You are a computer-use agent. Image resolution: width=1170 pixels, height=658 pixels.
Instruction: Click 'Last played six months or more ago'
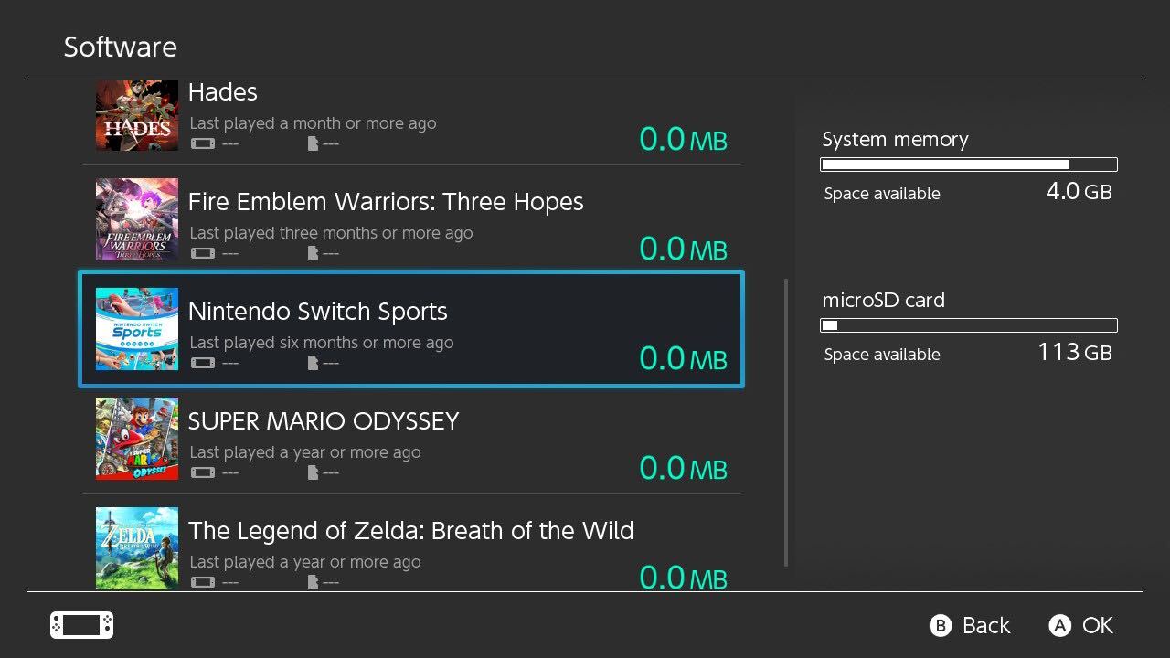pos(321,343)
